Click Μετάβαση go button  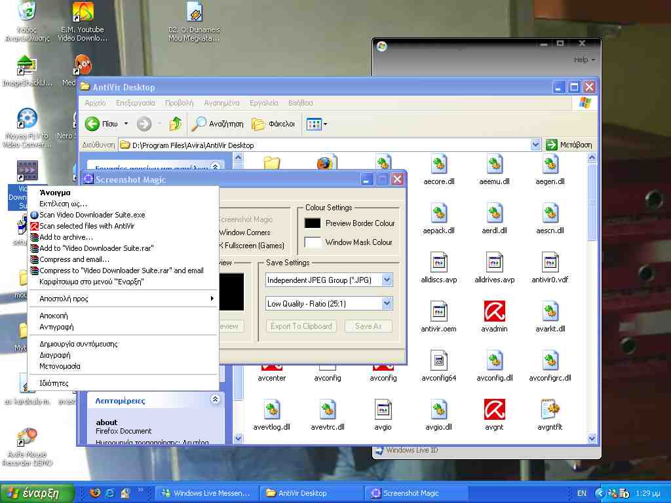(569, 145)
